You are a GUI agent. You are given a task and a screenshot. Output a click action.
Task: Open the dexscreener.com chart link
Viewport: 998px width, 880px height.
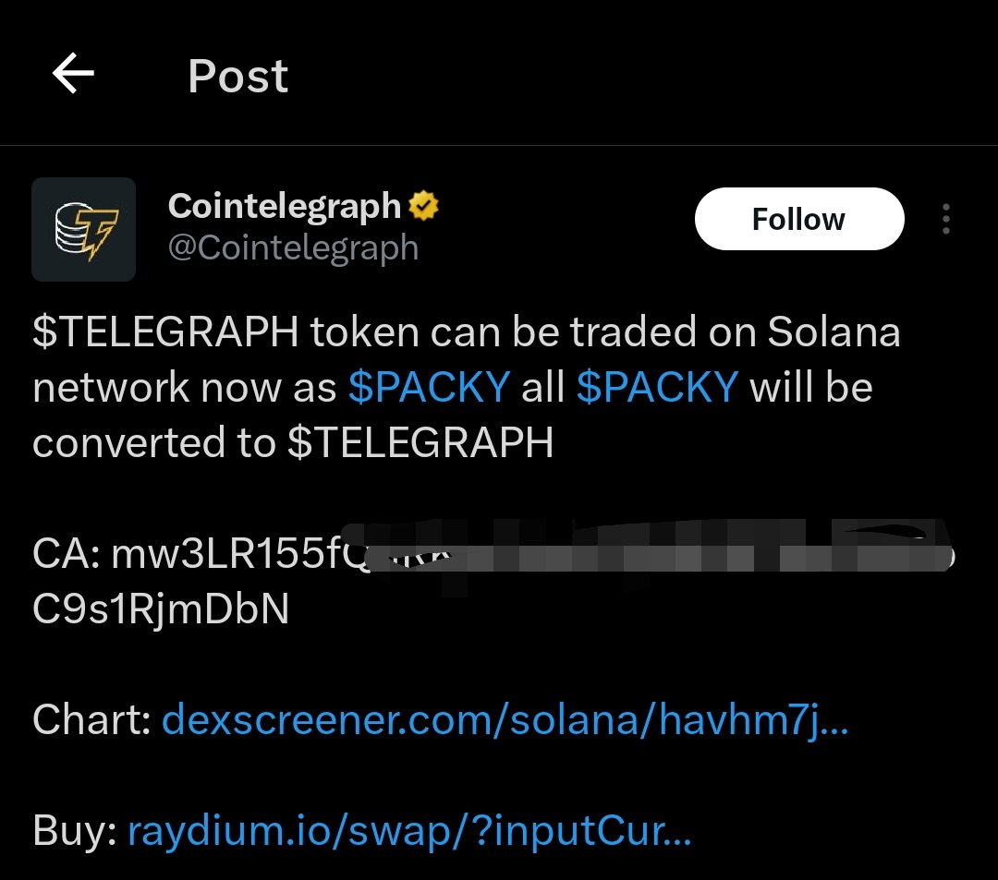pos(505,720)
